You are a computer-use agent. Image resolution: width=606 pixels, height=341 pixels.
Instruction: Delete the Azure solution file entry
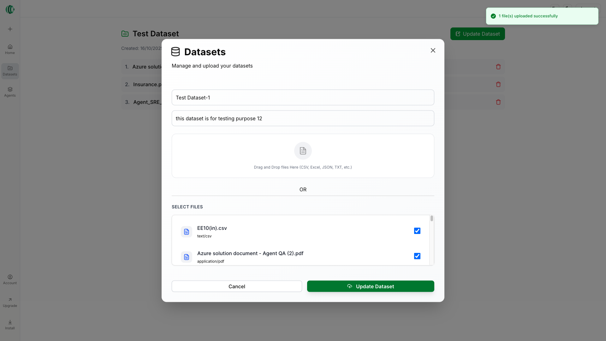(498, 67)
